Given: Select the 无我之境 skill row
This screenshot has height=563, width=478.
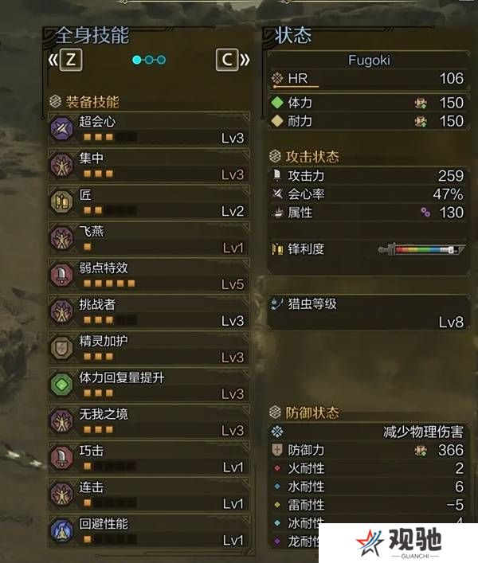Looking at the screenshot, I should click(x=149, y=421).
